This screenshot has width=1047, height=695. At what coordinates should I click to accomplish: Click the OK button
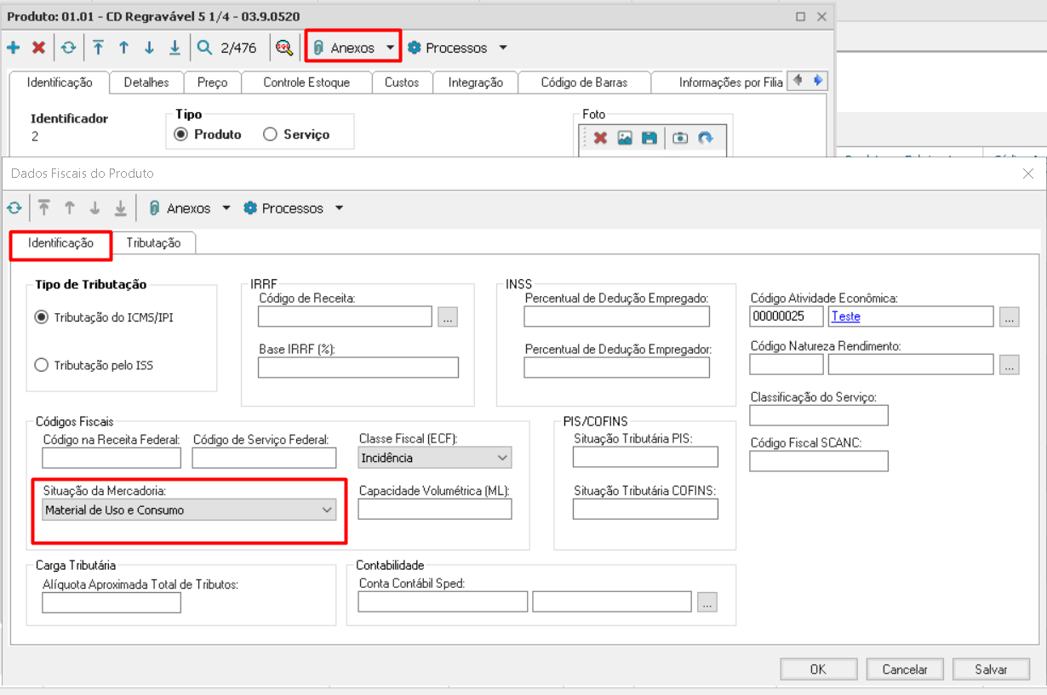coord(818,669)
